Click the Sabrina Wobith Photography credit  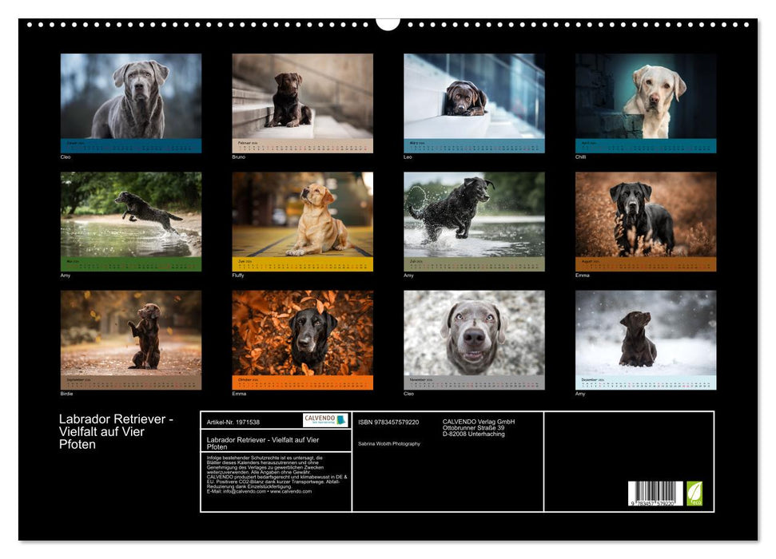click(391, 443)
